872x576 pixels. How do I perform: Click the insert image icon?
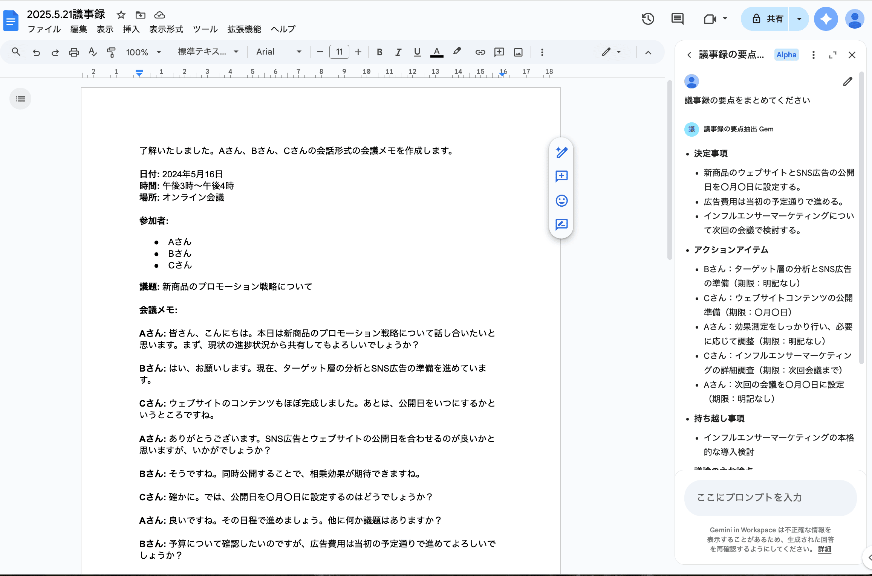pos(518,52)
